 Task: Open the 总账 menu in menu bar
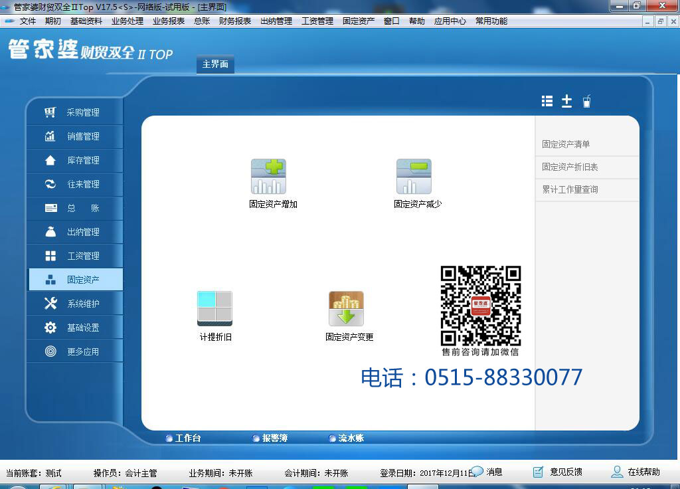click(x=202, y=21)
